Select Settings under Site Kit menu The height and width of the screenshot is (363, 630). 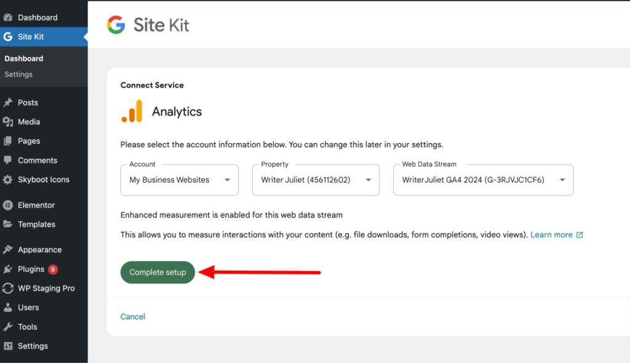click(18, 74)
